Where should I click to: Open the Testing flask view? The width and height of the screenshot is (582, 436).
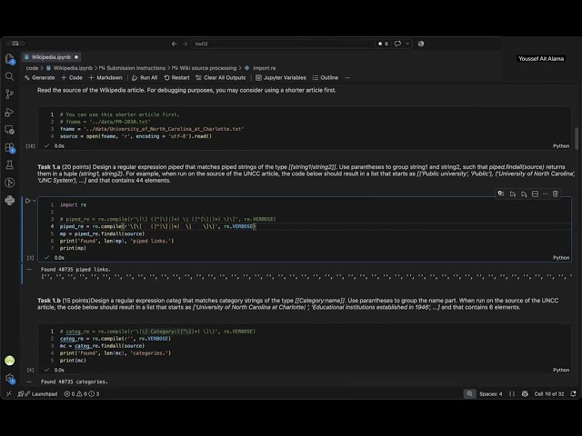pyautogui.click(x=10, y=165)
